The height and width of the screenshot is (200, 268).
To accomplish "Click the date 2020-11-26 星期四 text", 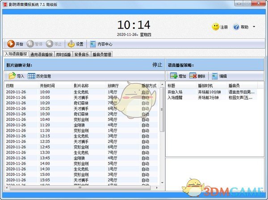I will tap(134, 34).
